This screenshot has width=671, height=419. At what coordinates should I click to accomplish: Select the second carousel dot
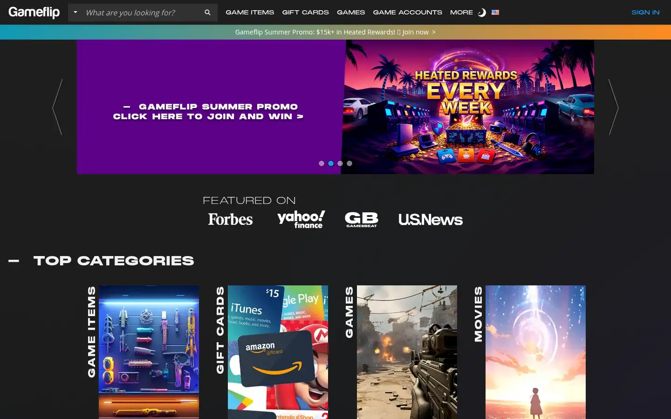pyautogui.click(x=330, y=163)
